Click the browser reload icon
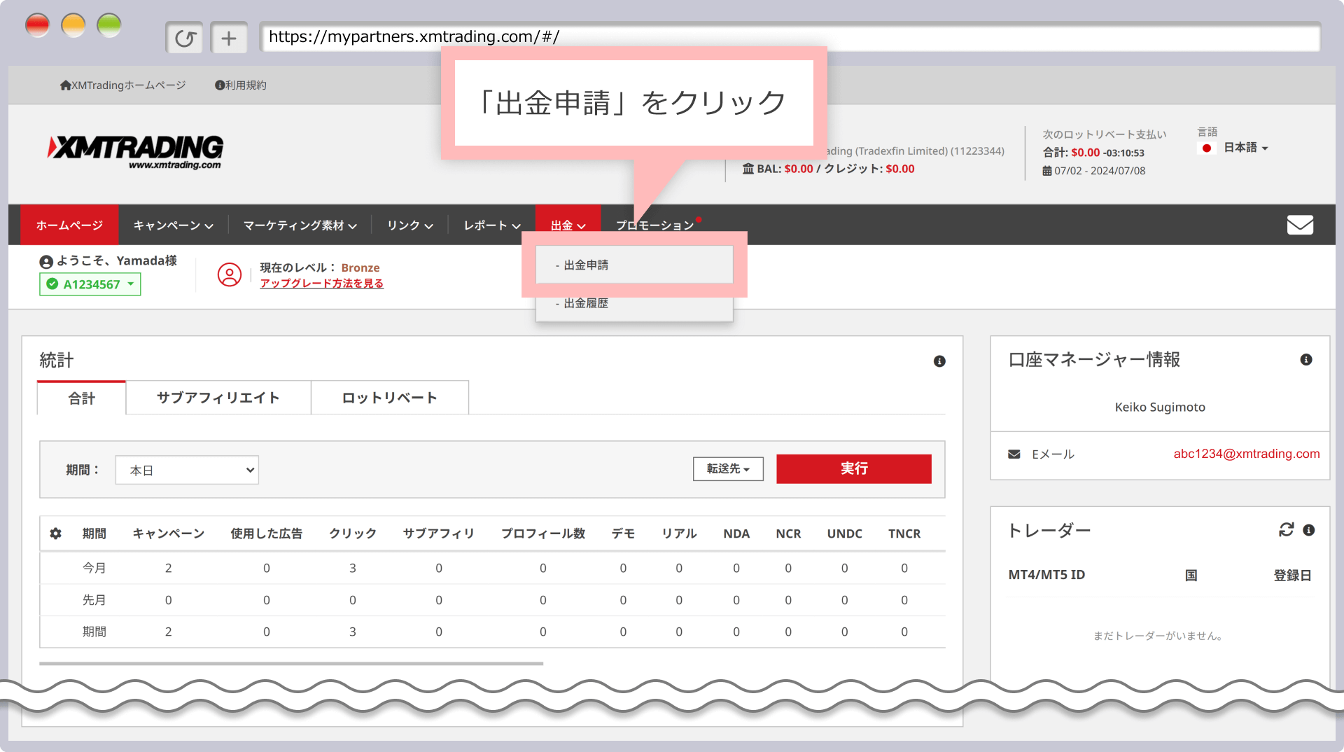Screen dimensions: 1344x752 pyautogui.click(x=185, y=38)
